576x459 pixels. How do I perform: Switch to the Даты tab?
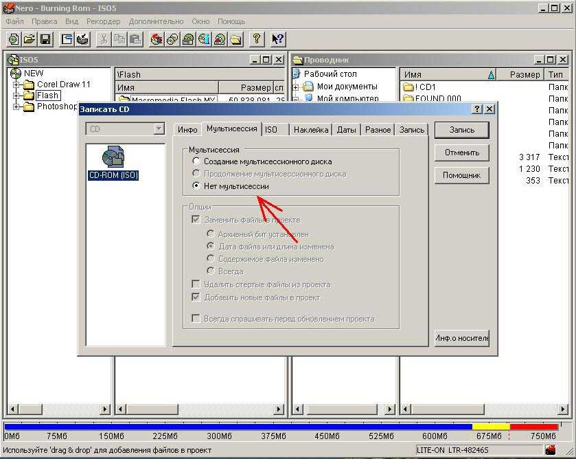347,130
